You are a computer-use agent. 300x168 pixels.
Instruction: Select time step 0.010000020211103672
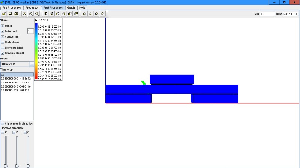tap(17, 79)
